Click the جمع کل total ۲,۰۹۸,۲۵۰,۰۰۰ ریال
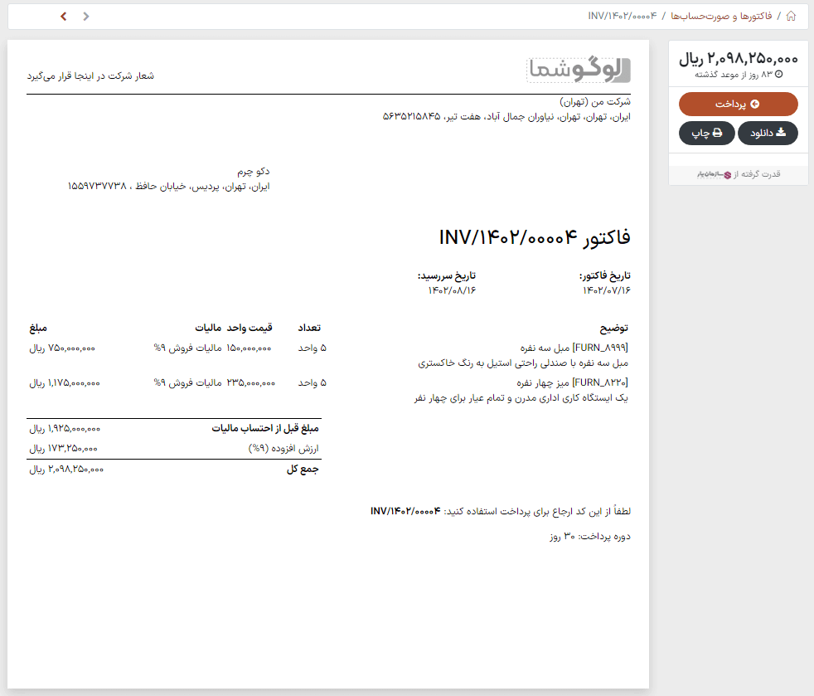This screenshot has width=814, height=696. 66,470
